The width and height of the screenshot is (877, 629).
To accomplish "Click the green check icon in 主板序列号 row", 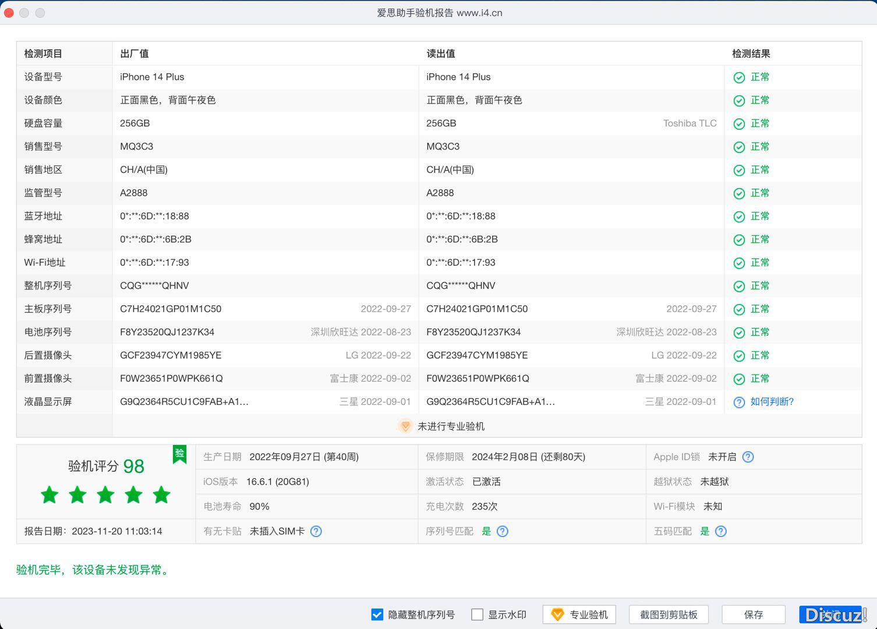I will coord(739,309).
